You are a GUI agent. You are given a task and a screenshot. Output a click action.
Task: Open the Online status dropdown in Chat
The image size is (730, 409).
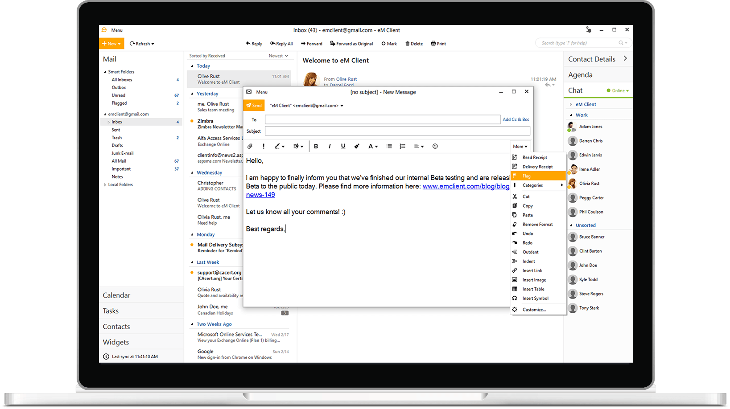click(x=618, y=90)
